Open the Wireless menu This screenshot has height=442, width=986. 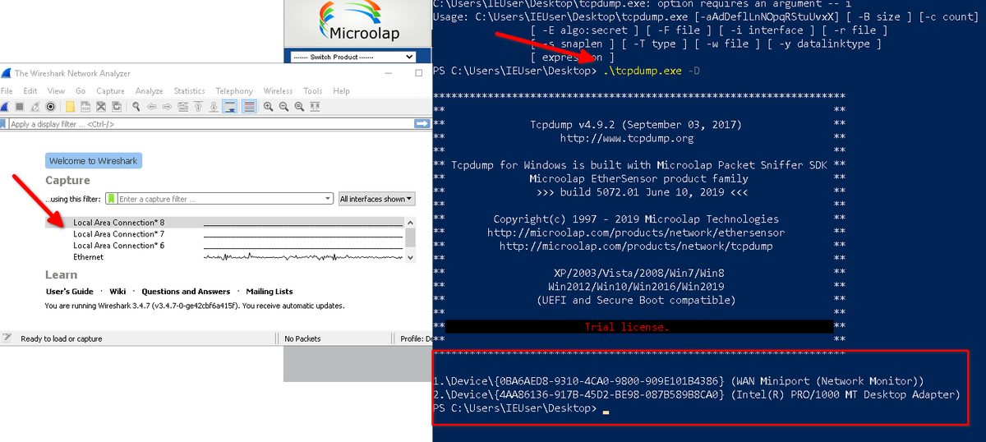pos(278,91)
